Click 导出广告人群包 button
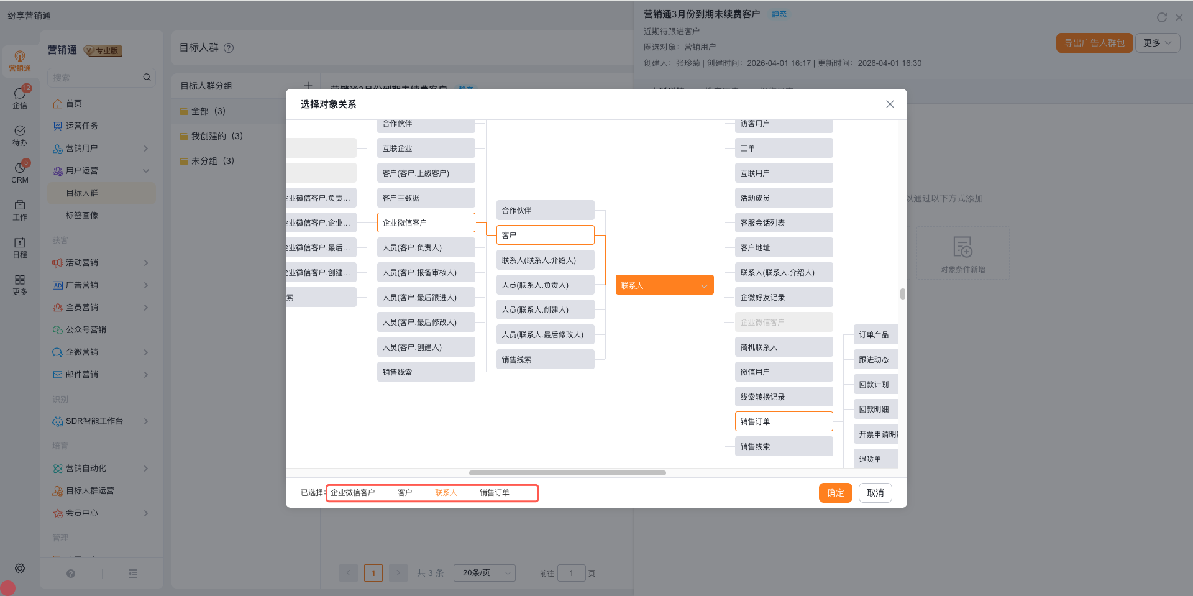This screenshot has width=1193, height=596. [1094, 43]
